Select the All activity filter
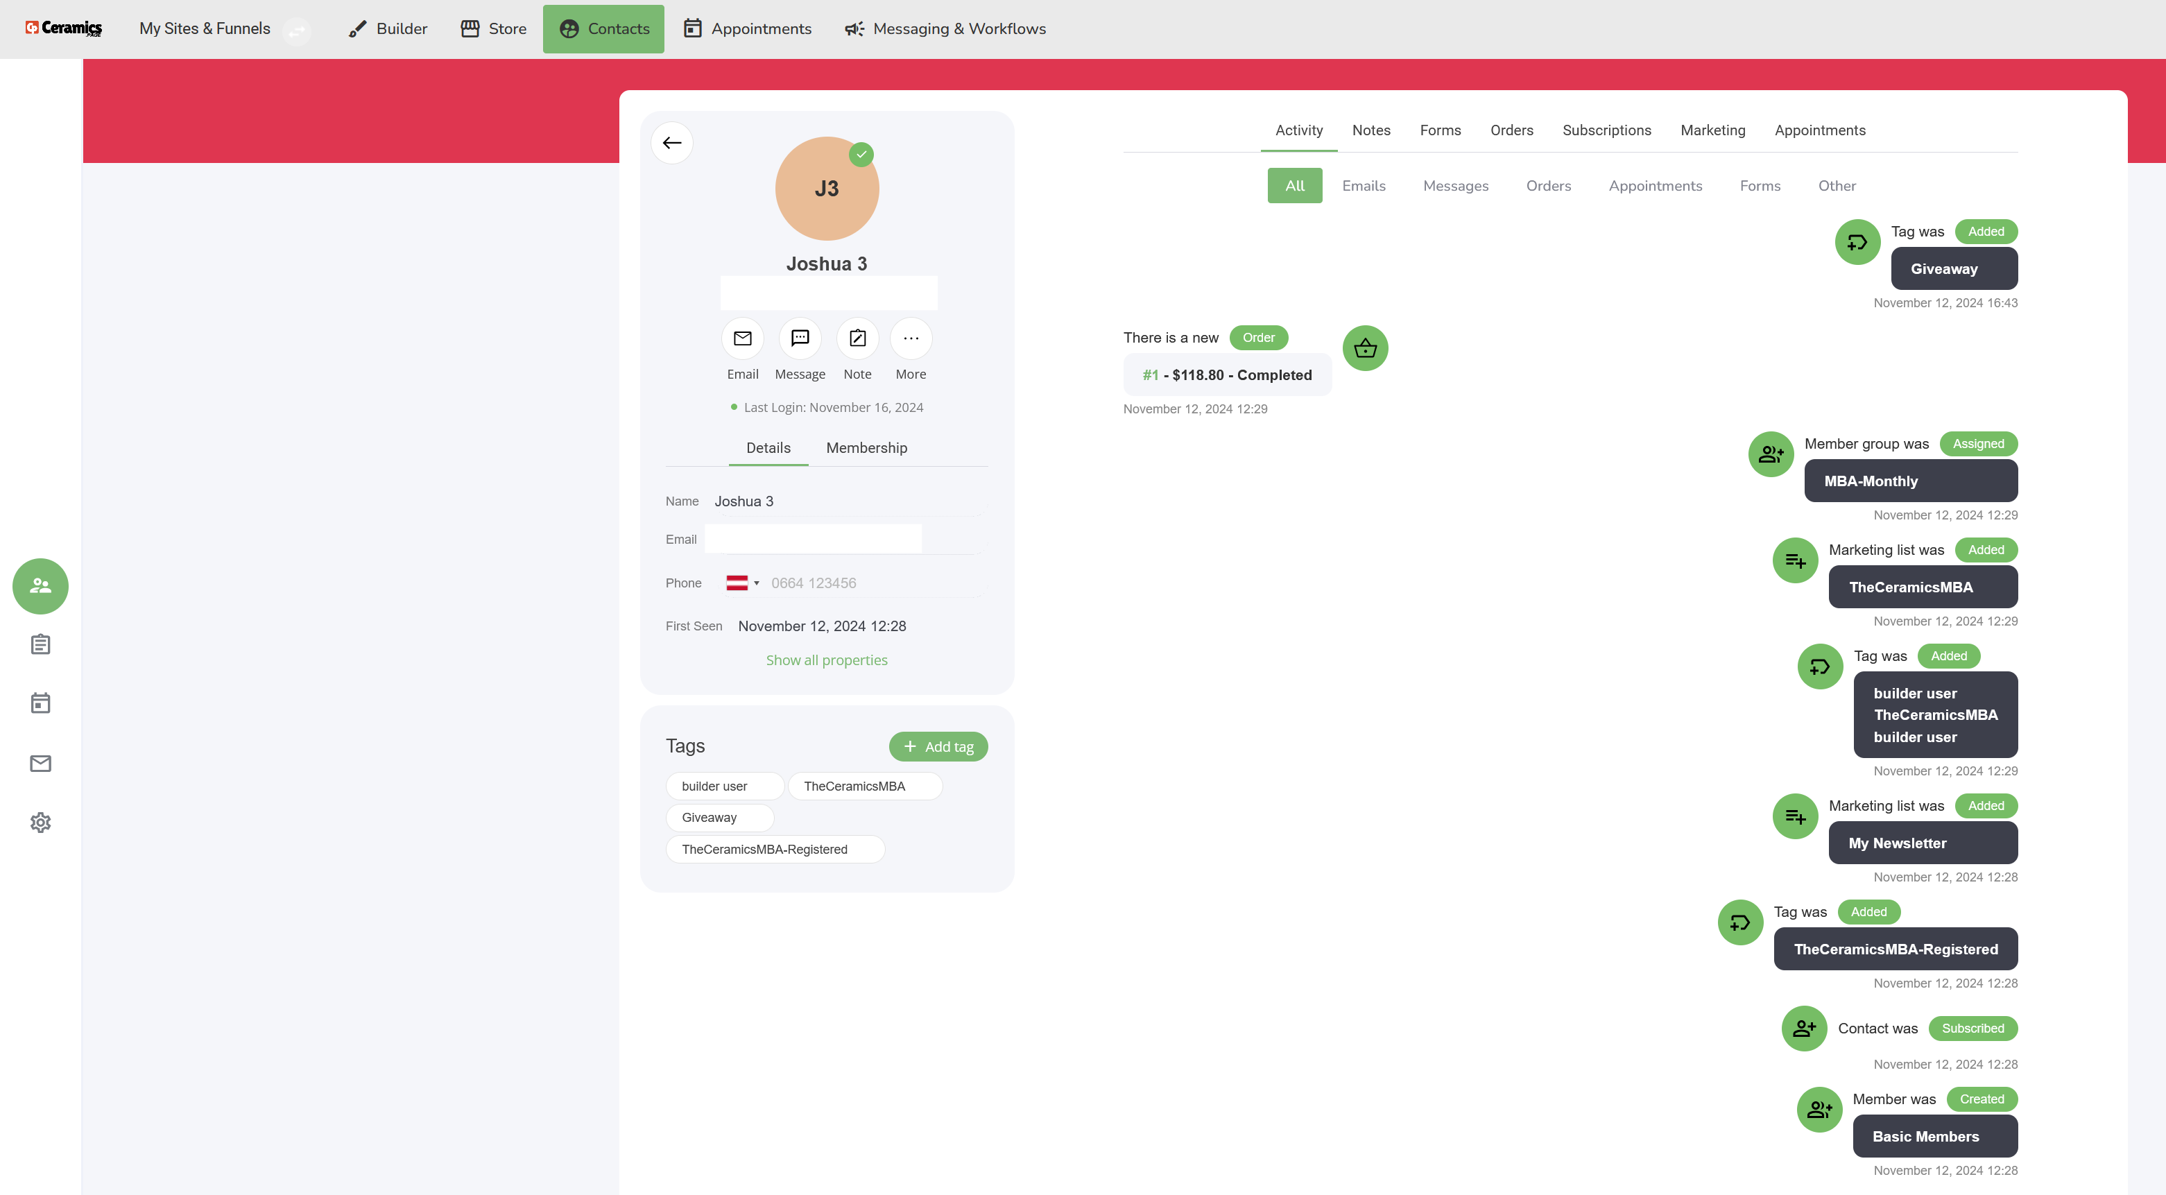Screen dimensions: 2166x1195 [x=1295, y=186]
